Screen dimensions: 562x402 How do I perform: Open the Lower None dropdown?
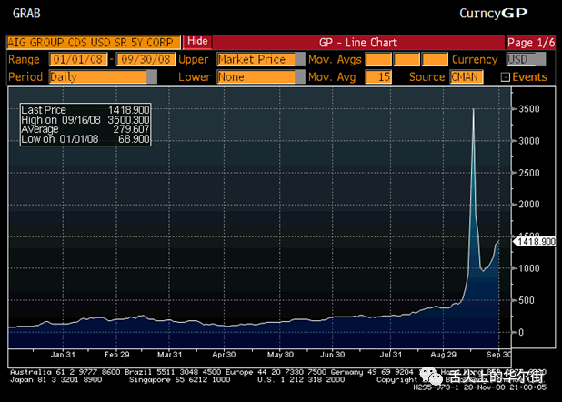(x=261, y=76)
